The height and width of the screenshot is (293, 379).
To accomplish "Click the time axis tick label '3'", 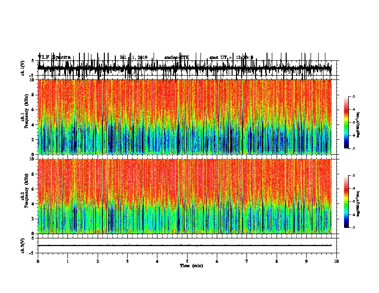I will click(x=127, y=261).
